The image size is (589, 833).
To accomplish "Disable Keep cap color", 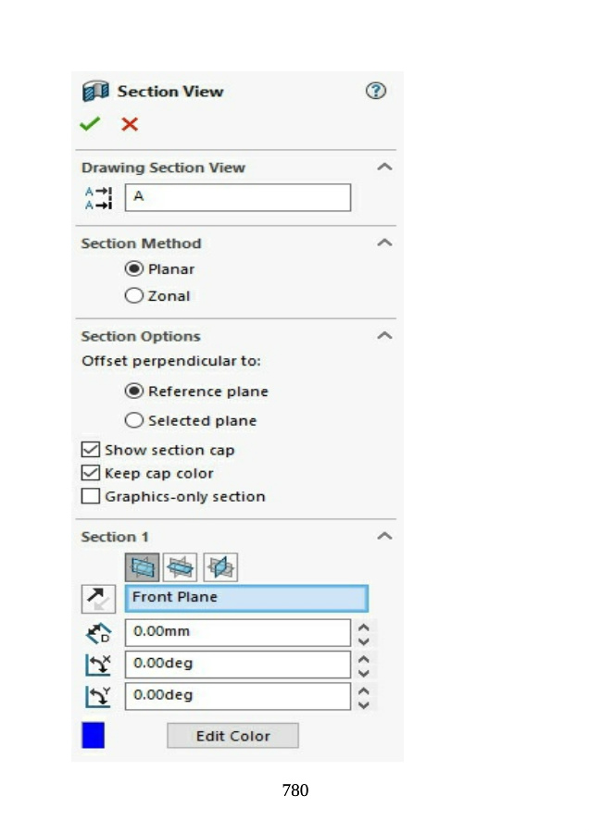I will point(91,473).
